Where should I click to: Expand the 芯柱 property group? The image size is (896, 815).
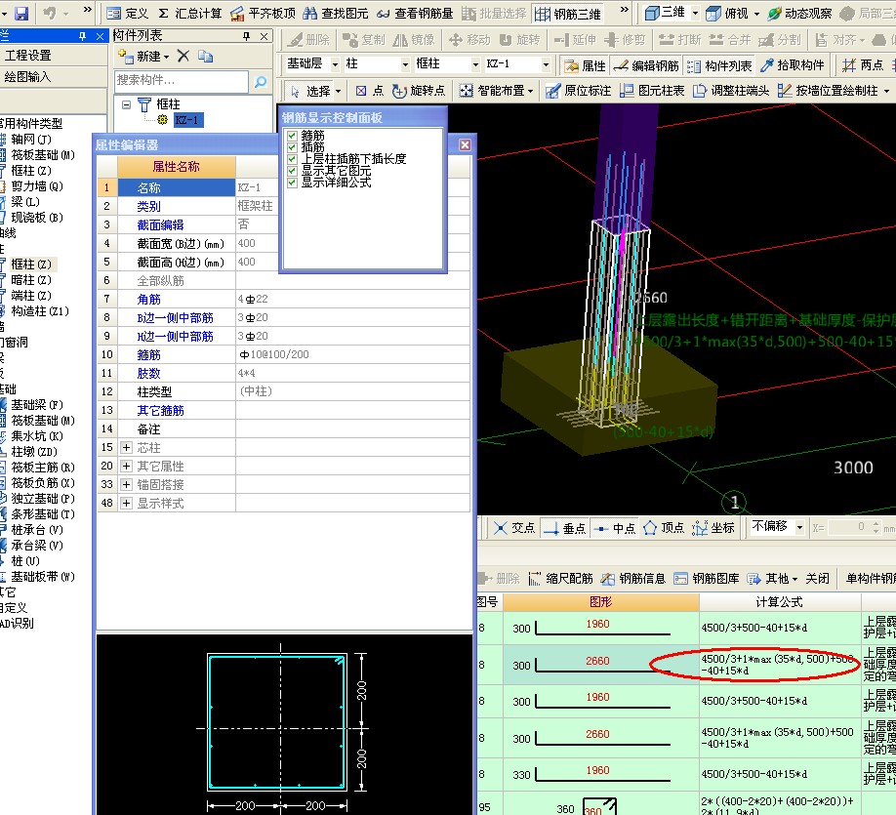(x=127, y=447)
